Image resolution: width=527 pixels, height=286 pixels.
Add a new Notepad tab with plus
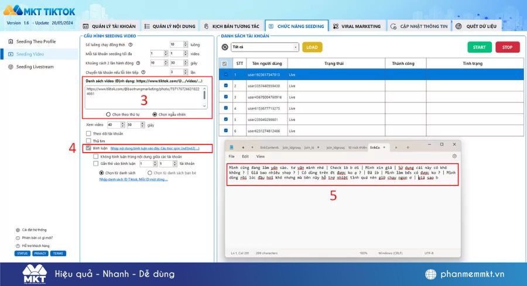pyautogui.click(x=408, y=147)
